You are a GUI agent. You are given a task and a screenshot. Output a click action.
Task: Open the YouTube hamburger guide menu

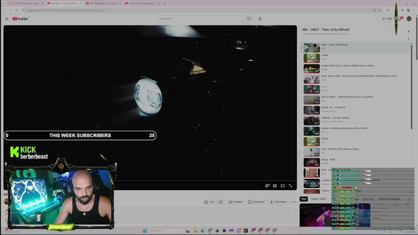[x=7, y=19]
